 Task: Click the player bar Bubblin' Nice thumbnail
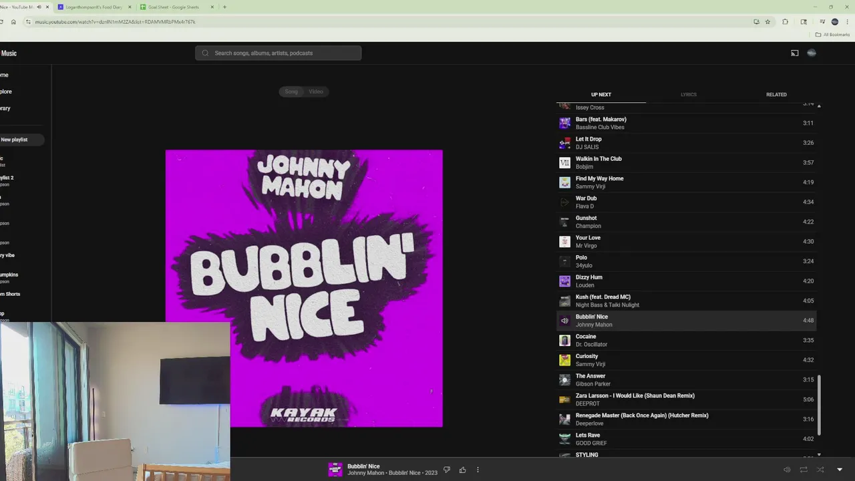coord(335,470)
